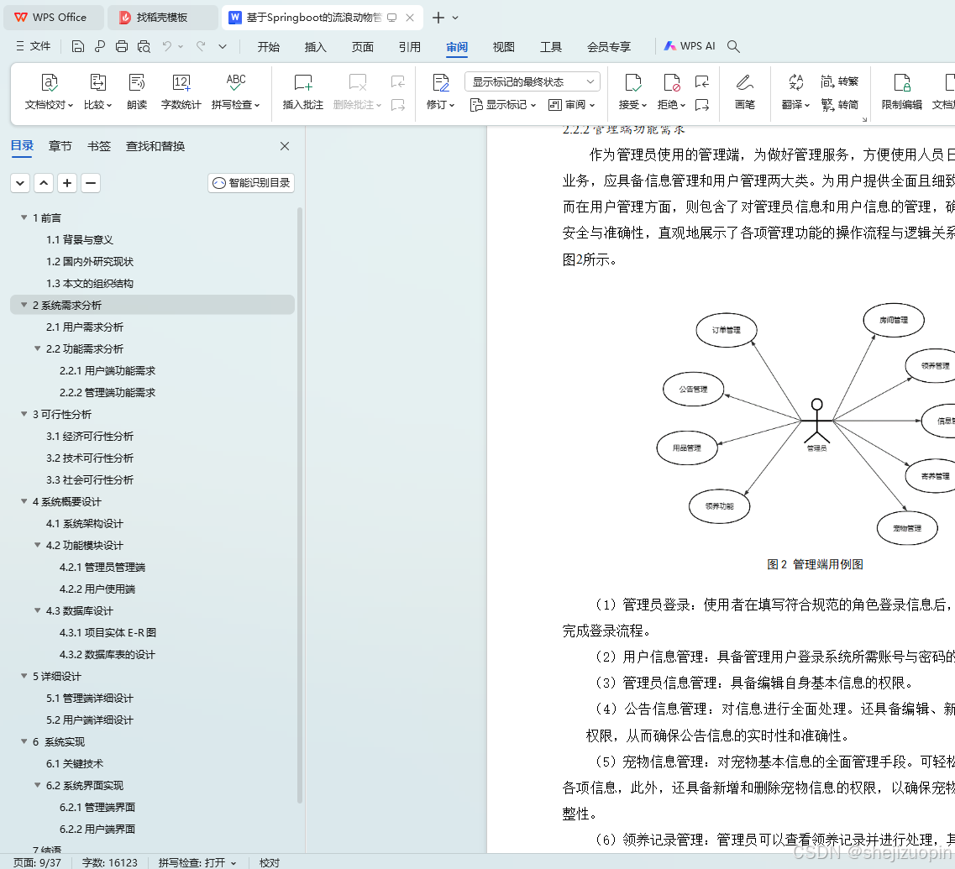Open a new tab with plus button
The image size is (955, 869).
[x=438, y=18]
